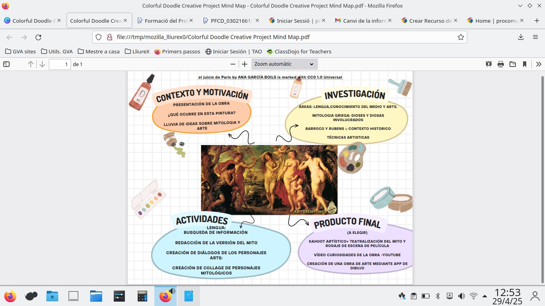Open the starred folder taskbar icon
Viewport: 545px width, 306px height.
click(52, 296)
